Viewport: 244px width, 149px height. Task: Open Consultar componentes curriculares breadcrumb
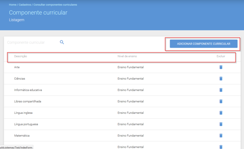click(x=55, y=4)
